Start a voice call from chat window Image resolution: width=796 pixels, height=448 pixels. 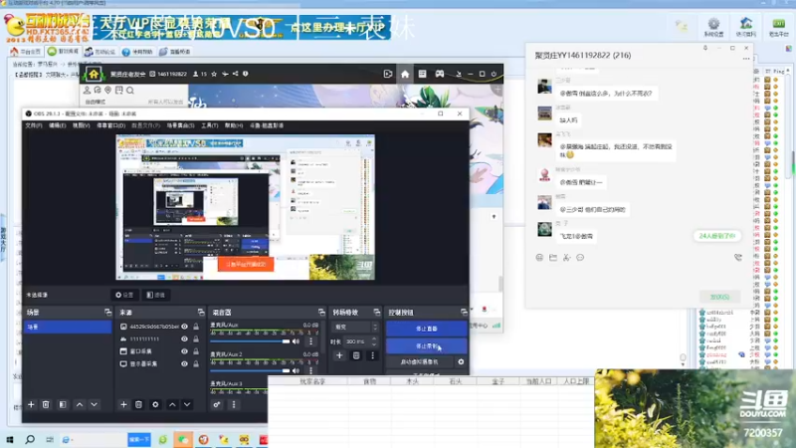tap(738, 258)
